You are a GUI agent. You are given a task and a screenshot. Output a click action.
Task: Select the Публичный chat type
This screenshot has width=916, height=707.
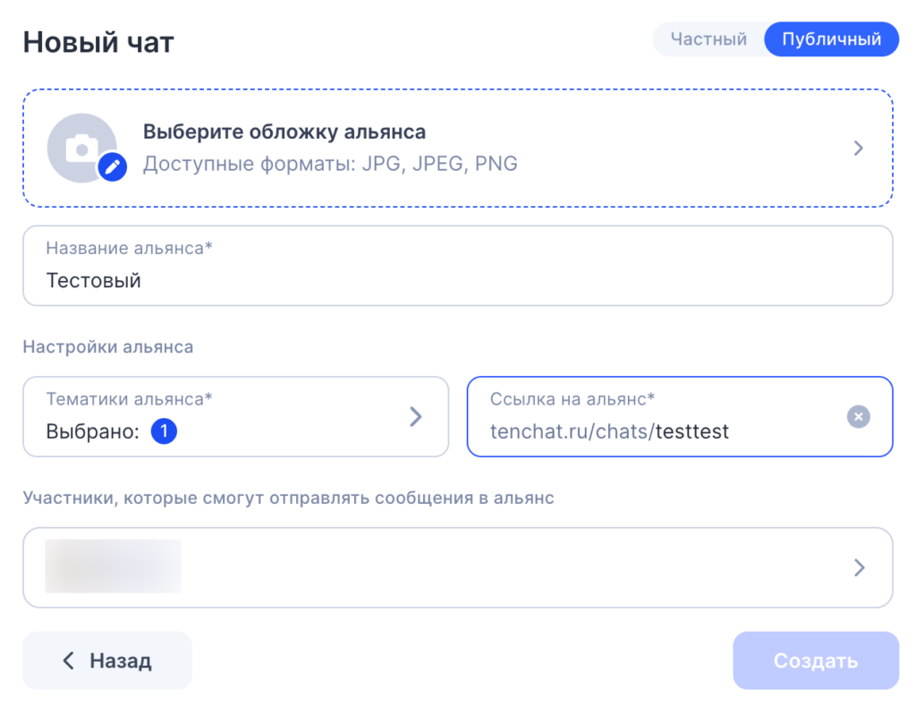coord(831,39)
